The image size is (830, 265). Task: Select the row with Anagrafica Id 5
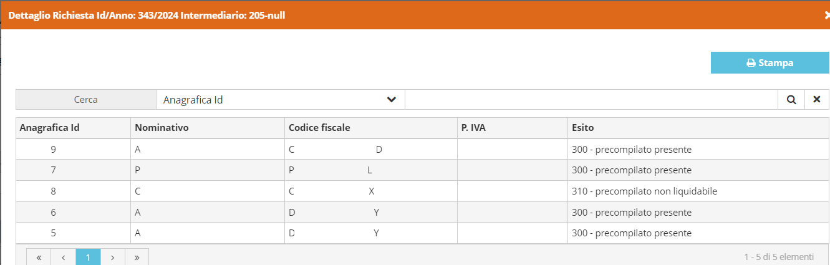pyautogui.click(x=422, y=233)
